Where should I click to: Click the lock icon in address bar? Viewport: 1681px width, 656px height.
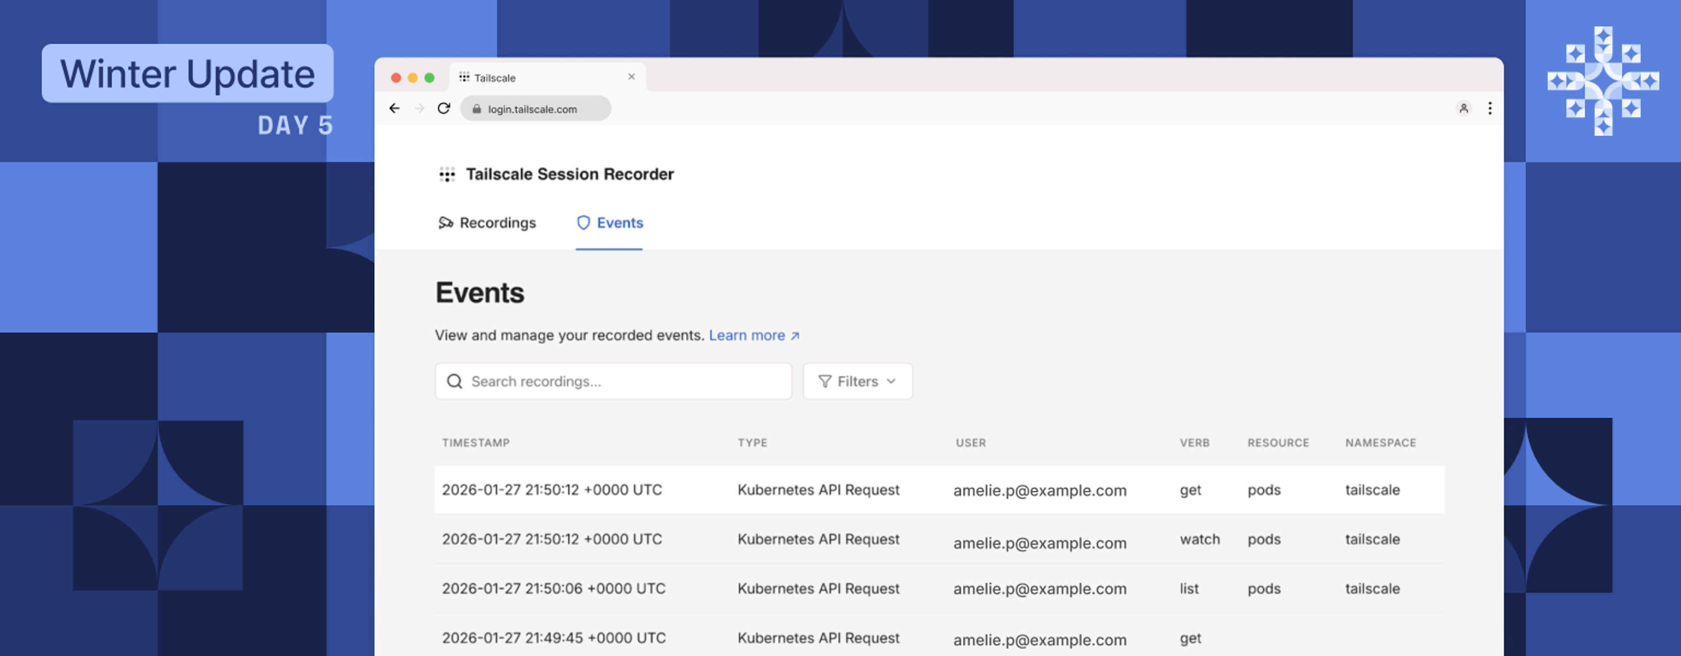click(476, 109)
